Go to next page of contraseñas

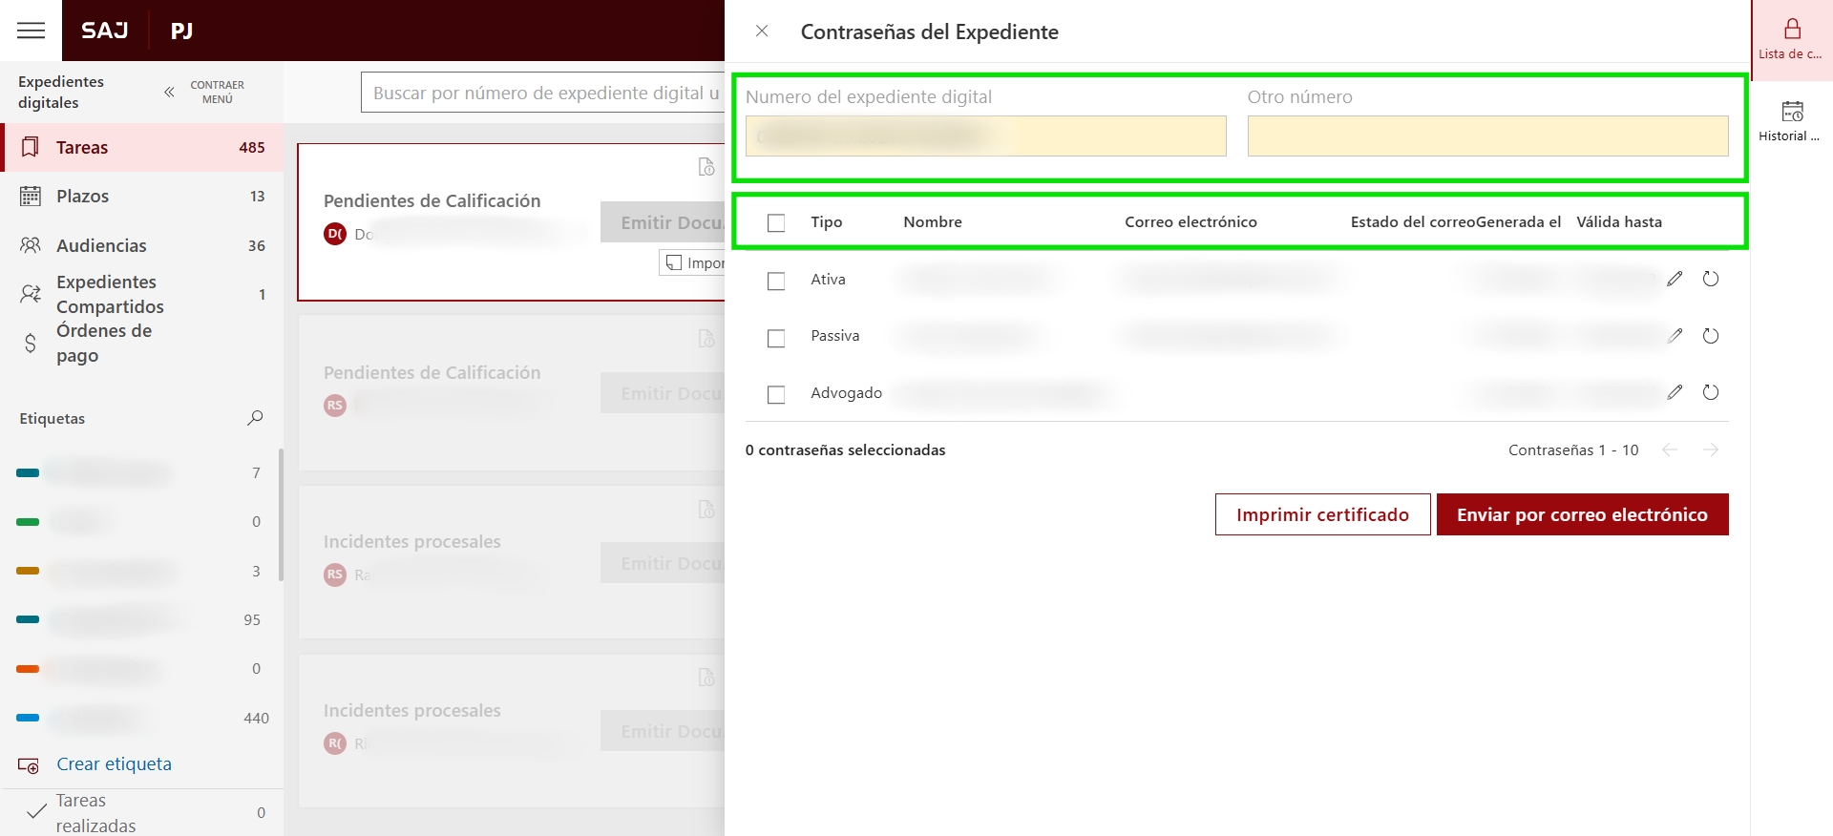1711,449
